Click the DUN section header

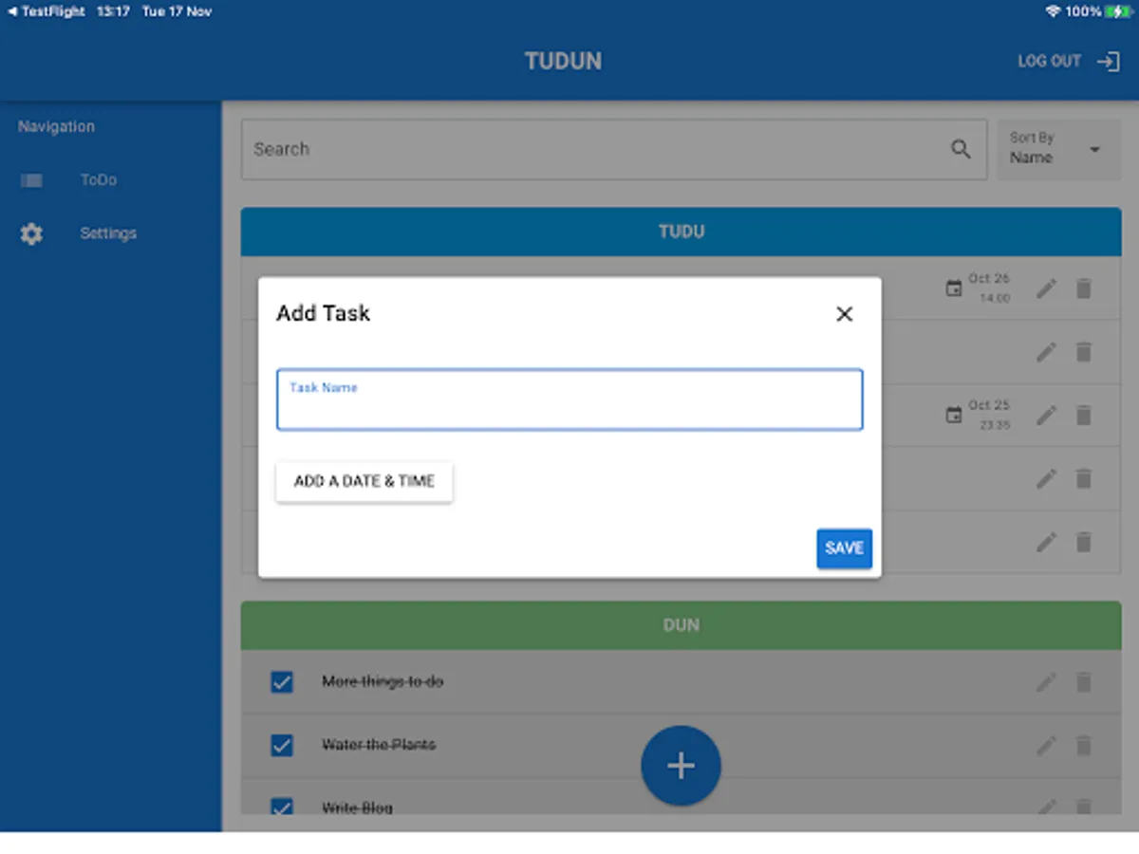681,625
